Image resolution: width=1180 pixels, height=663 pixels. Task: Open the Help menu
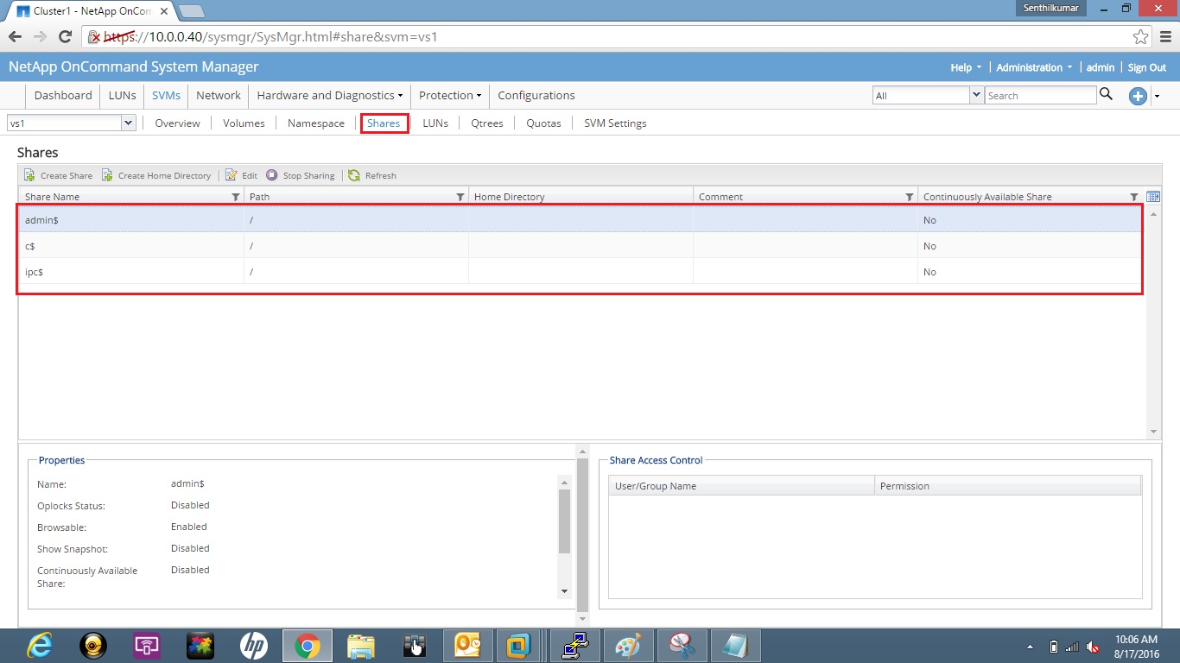[x=961, y=66]
